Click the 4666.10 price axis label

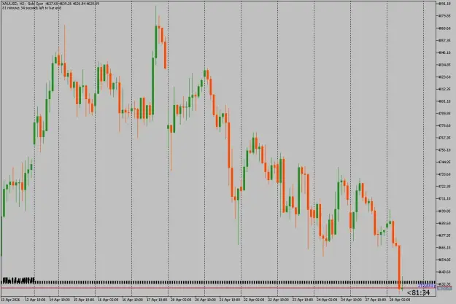(444, 247)
